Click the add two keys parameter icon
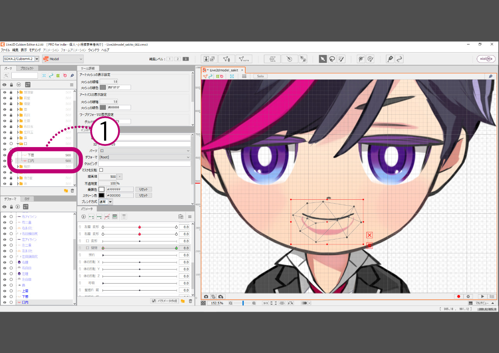This screenshot has height=353, width=499. [x=91, y=216]
